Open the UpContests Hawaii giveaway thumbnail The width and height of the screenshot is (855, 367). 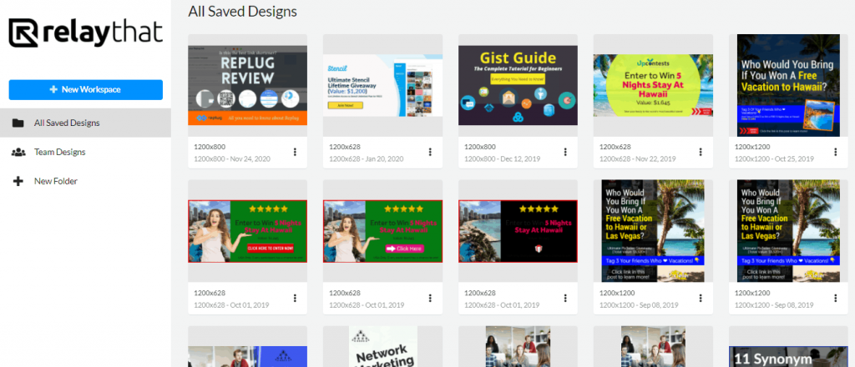653,85
